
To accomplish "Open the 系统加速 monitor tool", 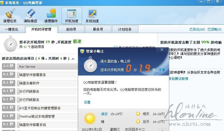I will click(92, 16).
